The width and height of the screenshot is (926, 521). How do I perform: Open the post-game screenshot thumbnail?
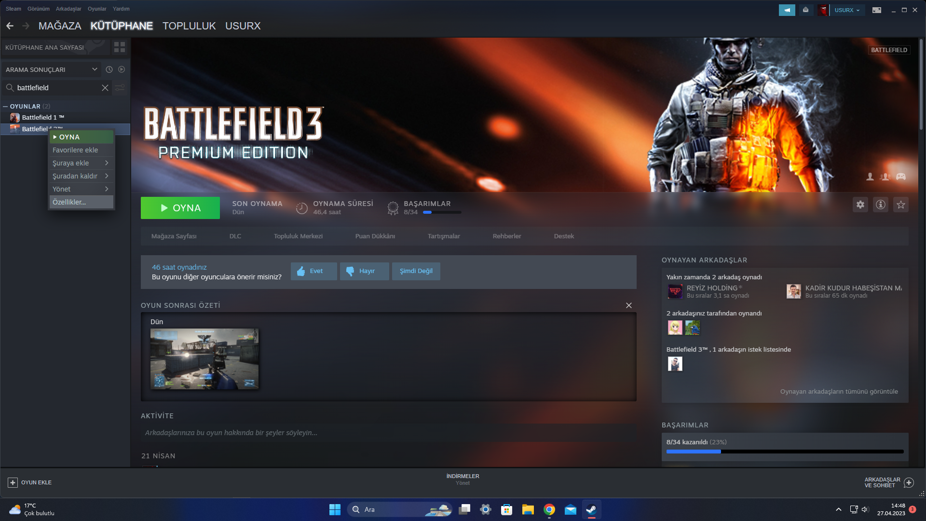204,358
